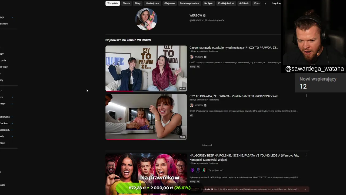Click small WERSOW avatar under Viral Kebab video
The image size is (346, 195).
[192, 105]
